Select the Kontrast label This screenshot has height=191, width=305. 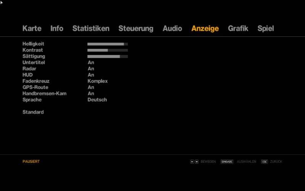click(33, 50)
